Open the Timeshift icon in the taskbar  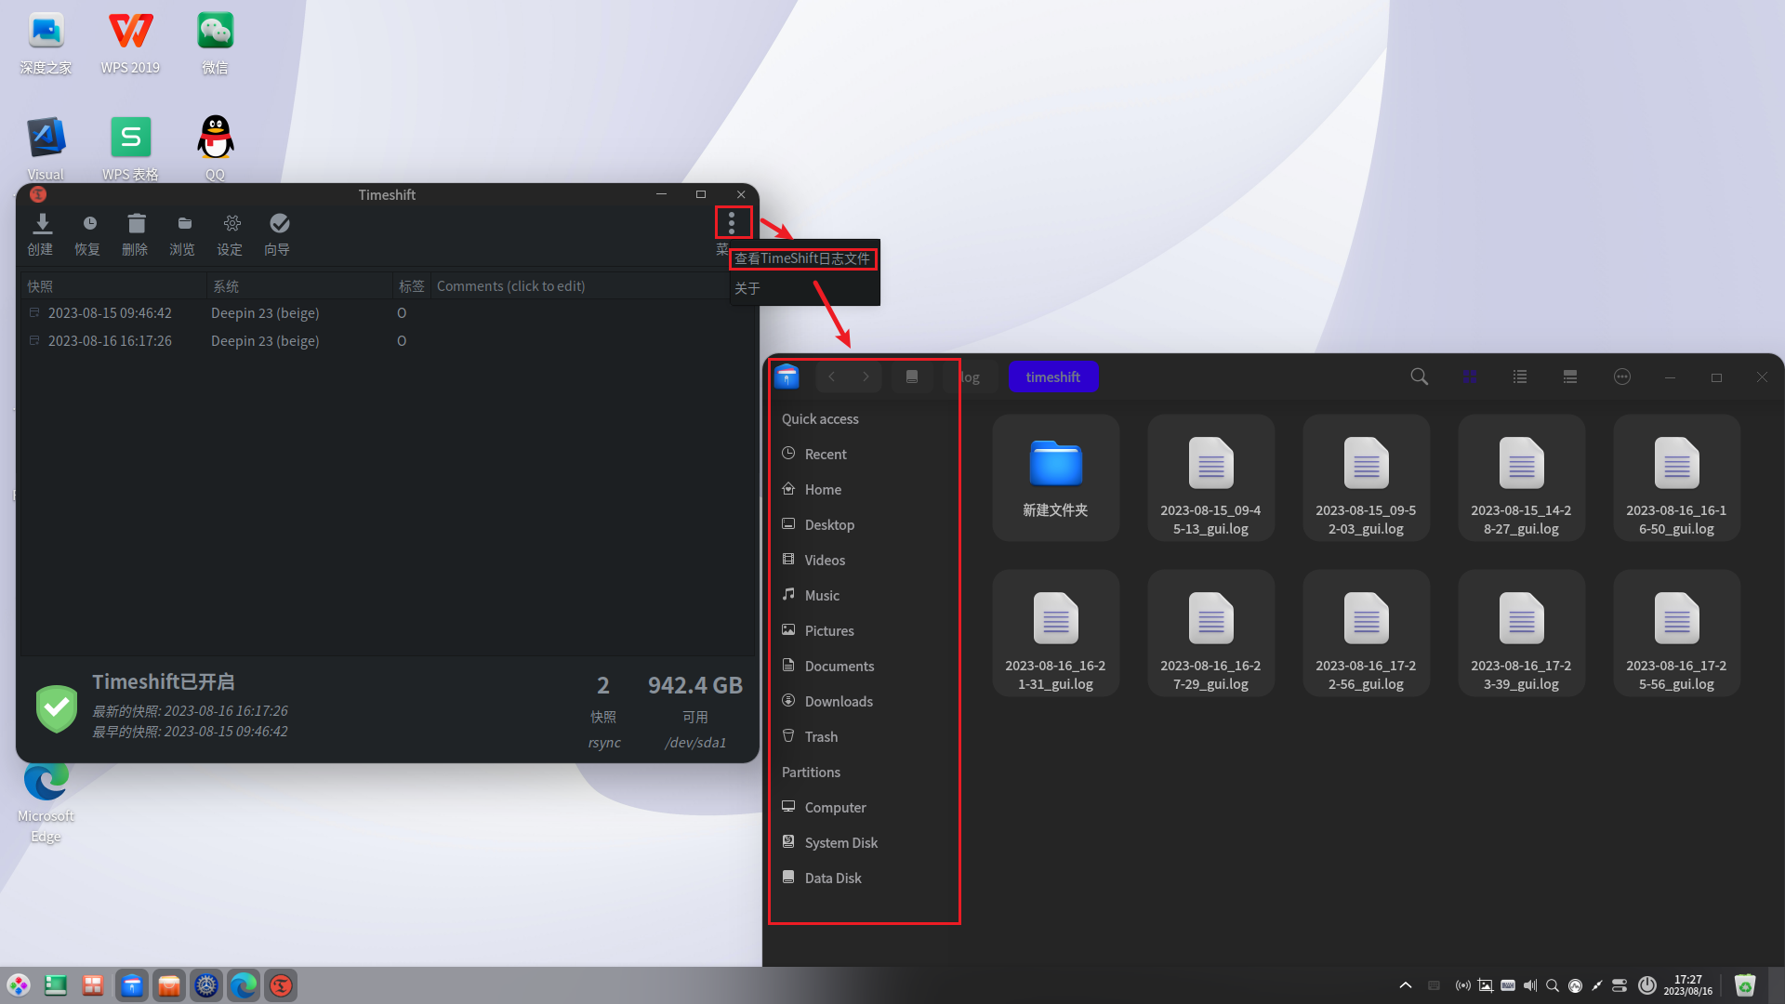281,984
